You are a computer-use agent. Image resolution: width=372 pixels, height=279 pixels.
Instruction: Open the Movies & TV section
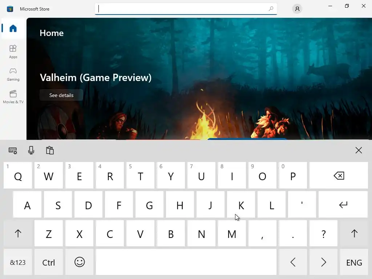[x=13, y=97]
